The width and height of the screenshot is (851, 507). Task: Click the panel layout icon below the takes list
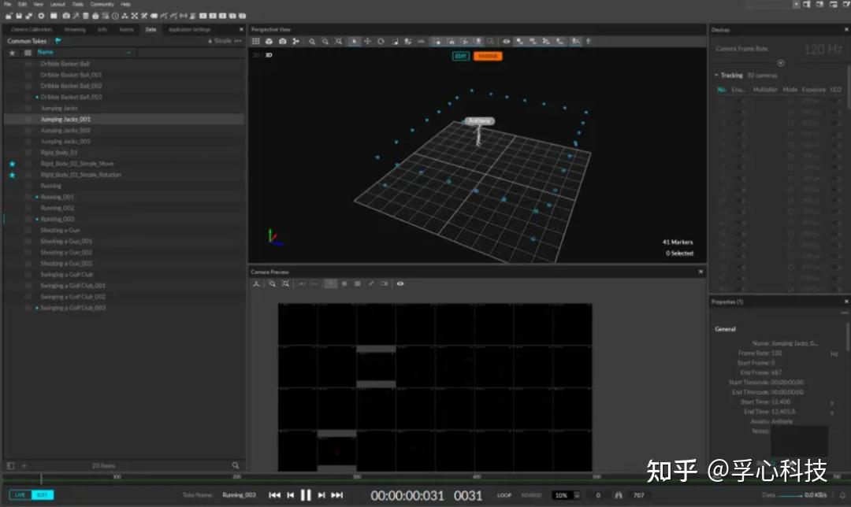click(10, 465)
